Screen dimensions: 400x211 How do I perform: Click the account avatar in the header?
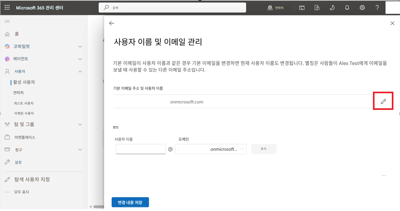(x=392, y=8)
